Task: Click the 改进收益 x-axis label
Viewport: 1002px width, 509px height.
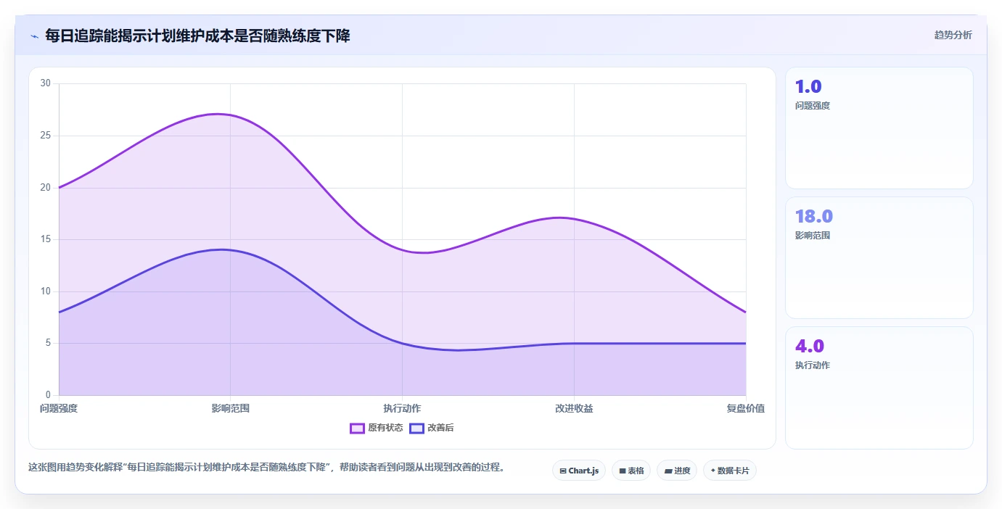Action: coord(574,408)
